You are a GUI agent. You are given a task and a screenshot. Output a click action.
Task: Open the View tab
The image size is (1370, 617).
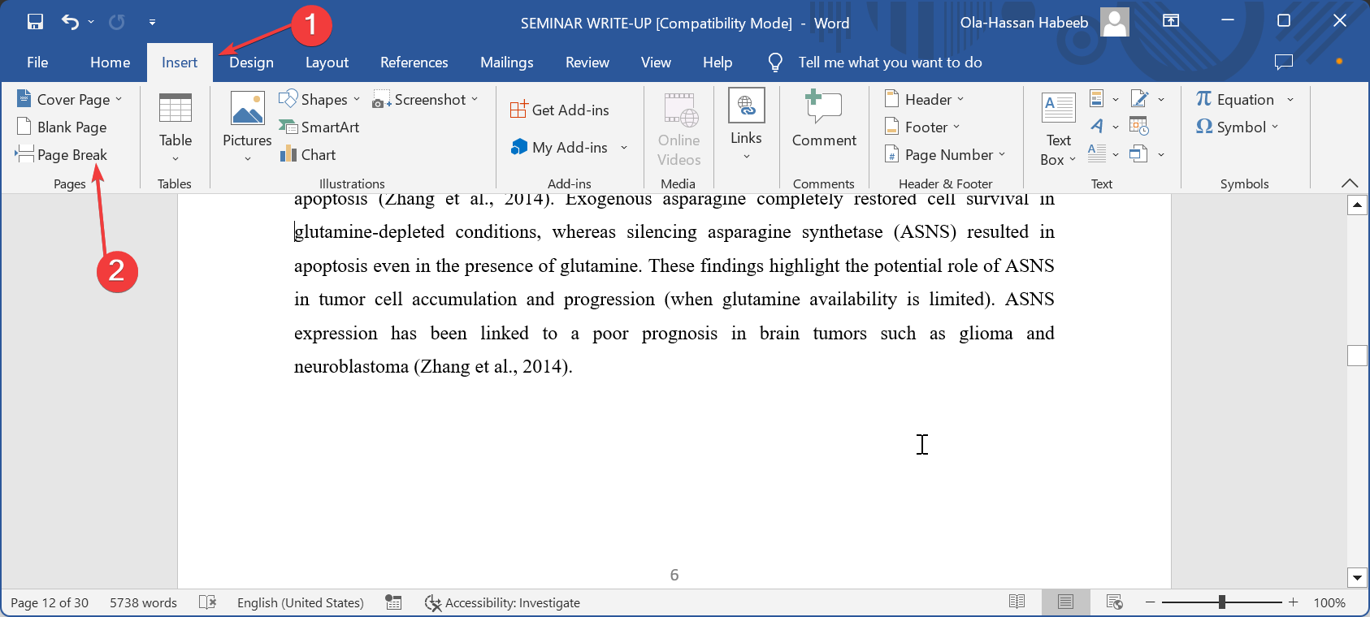tap(656, 63)
